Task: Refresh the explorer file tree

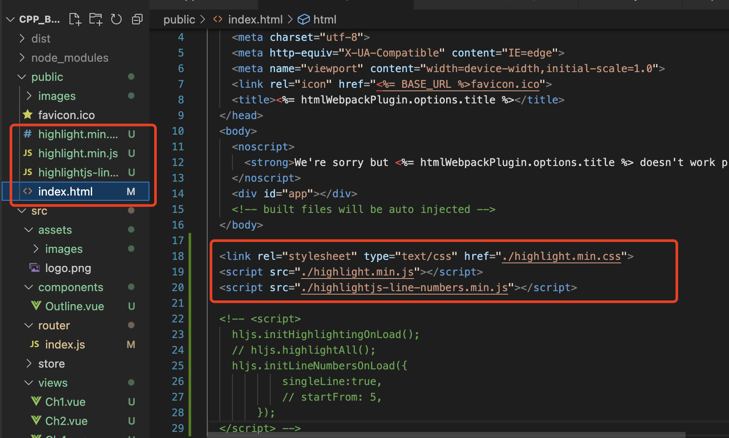Action: [x=116, y=19]
